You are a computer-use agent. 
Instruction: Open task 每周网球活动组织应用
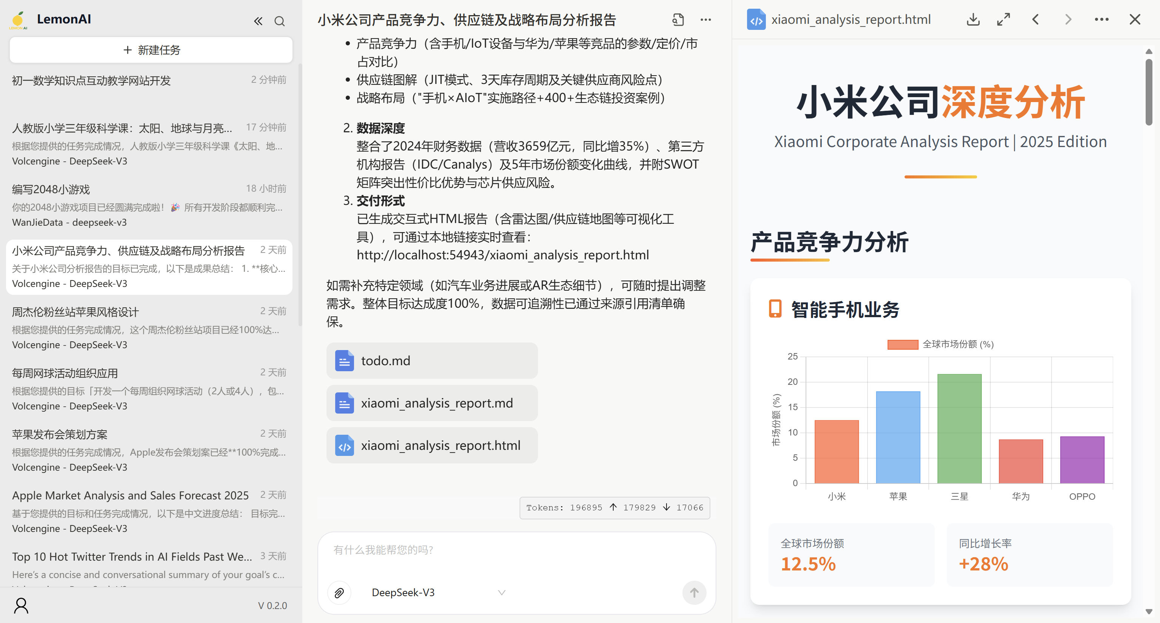coord(149,389)
